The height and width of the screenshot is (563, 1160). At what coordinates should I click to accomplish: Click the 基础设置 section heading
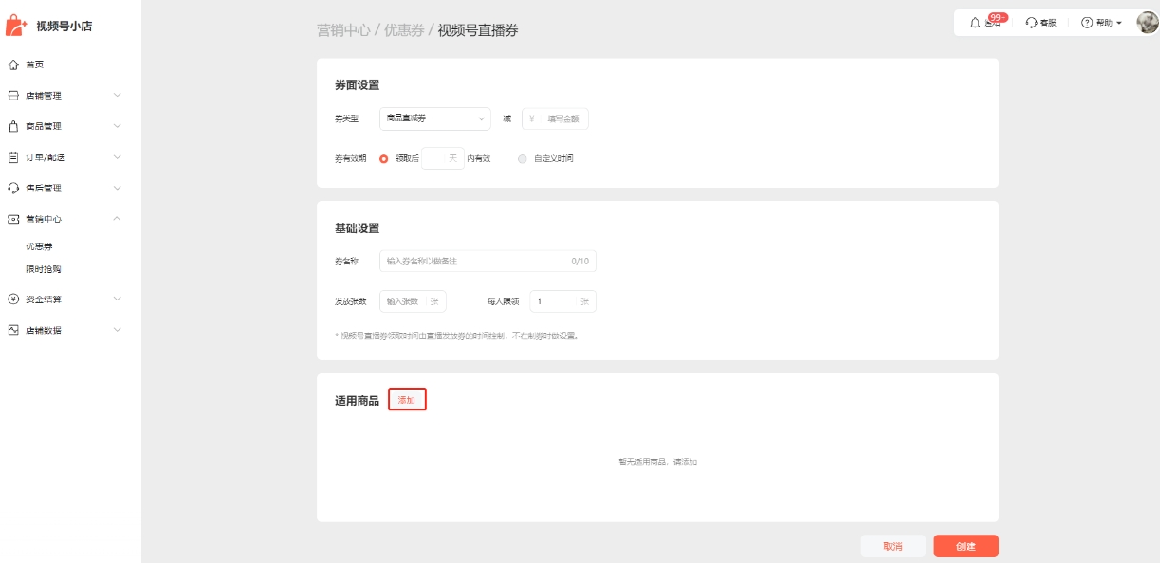coord(357,228)
